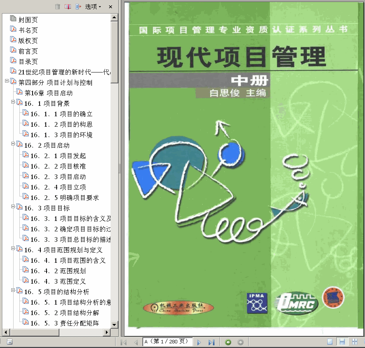This screenshot has height=348, width=365.
Task: Click the delete bookmark trash icon
Action: pyautogui.click(x=57, y=7)
